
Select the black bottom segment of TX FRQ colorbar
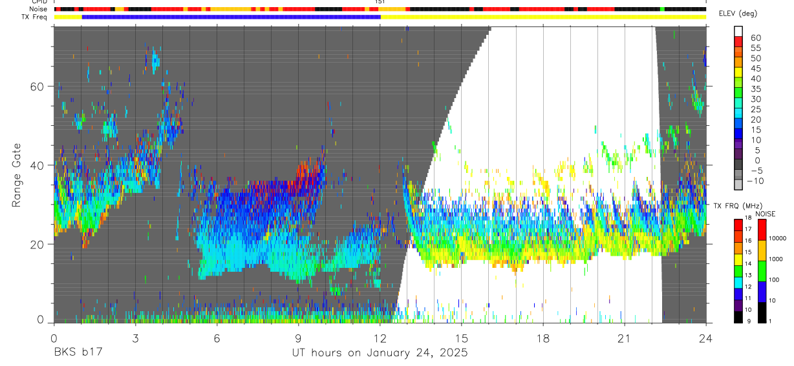(738, 316)
